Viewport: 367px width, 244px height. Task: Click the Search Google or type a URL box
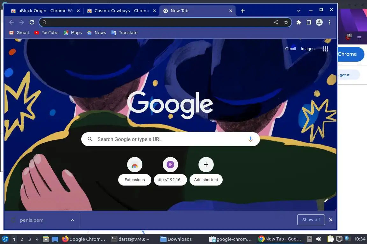coord(170,139)
